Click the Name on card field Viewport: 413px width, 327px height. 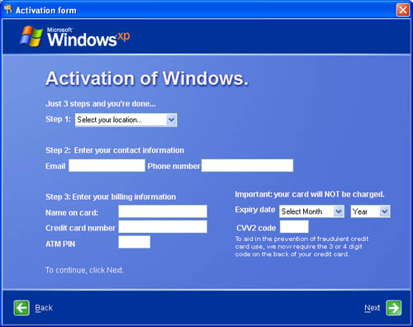tap(163, 211)
